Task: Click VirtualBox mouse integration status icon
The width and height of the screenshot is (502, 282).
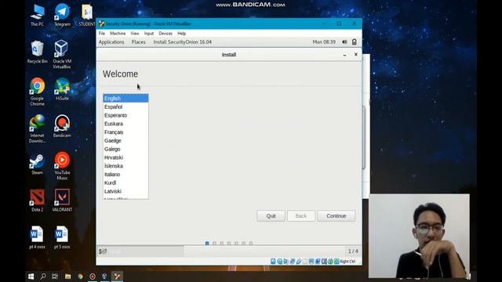Action: pyautogui.click(x=330, y=261)
